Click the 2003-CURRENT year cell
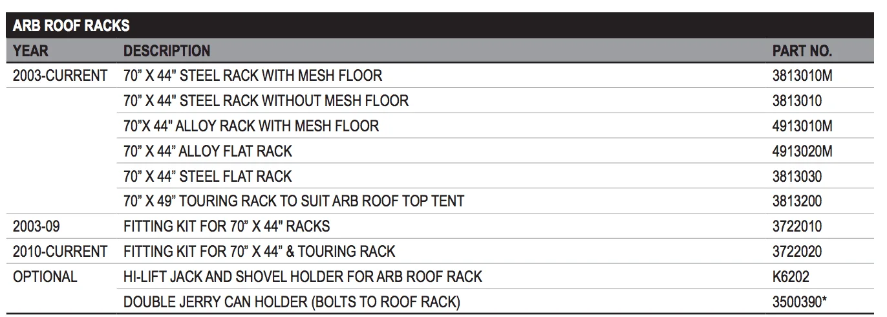Viewport: 887px width, 317px height. pos(60,76)
